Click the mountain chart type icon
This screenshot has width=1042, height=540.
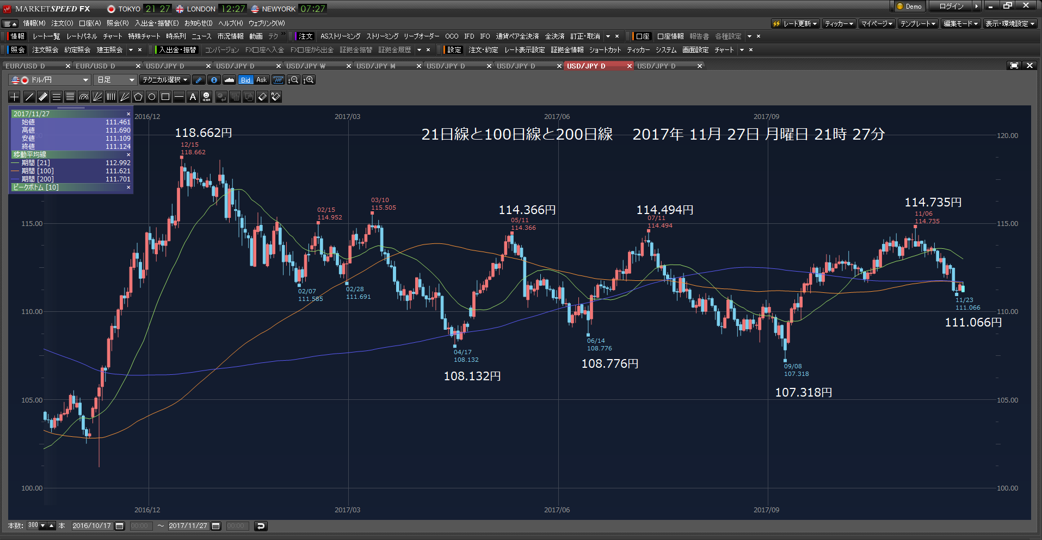(x=229, y=80)
